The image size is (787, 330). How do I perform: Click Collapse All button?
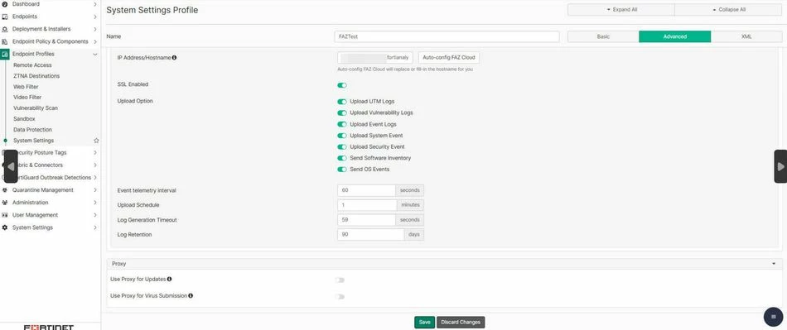click(728, 10)
